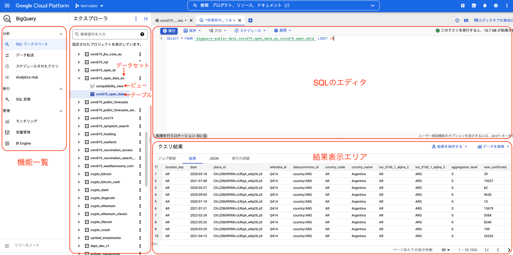Screen dimensions: 513x255
Task: Open actions menu for covid19_tracking
Action: point(140,134)
